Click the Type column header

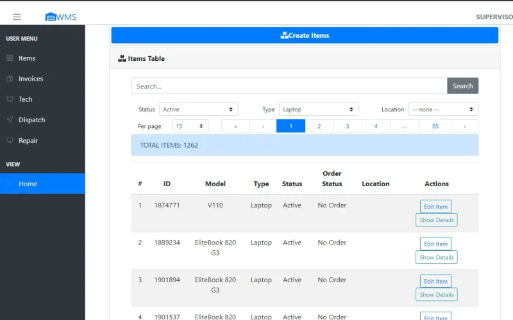coord(261,184)
